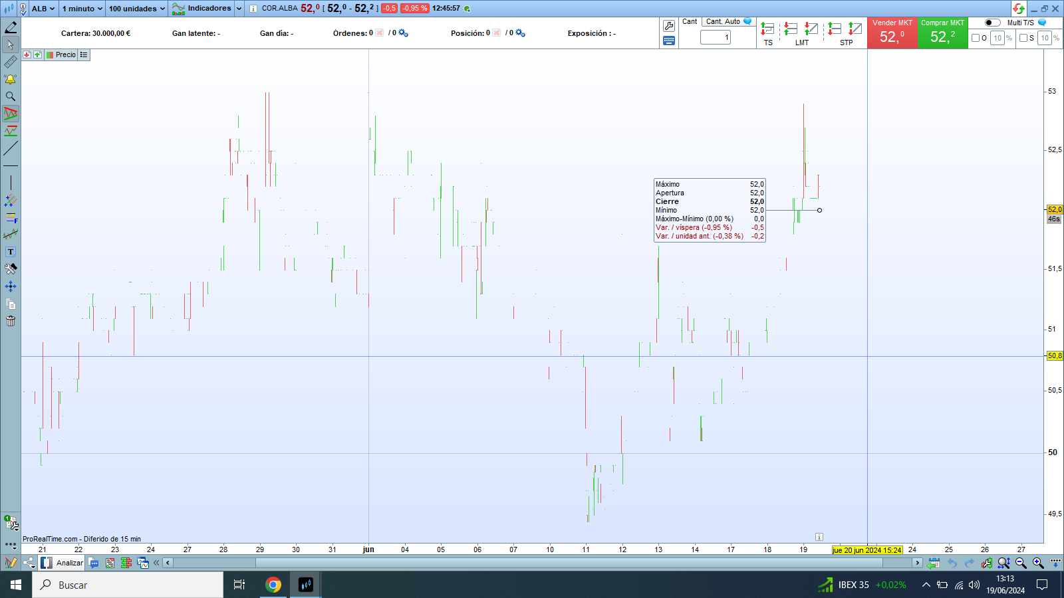Viewport: 1064px width, 598px height.
Task: Open the Windows Start menu
Action: 16,585
